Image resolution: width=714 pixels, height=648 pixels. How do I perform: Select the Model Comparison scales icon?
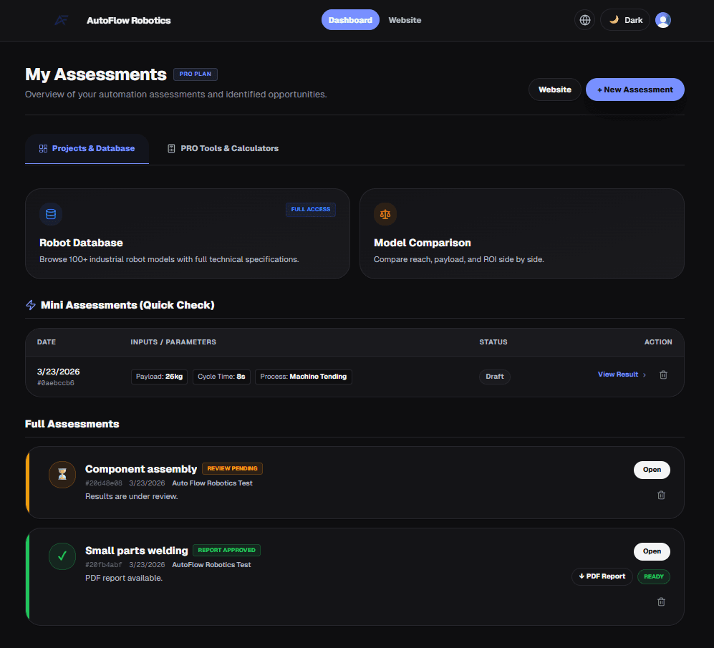pyautogui.click(x=385, y=213)
